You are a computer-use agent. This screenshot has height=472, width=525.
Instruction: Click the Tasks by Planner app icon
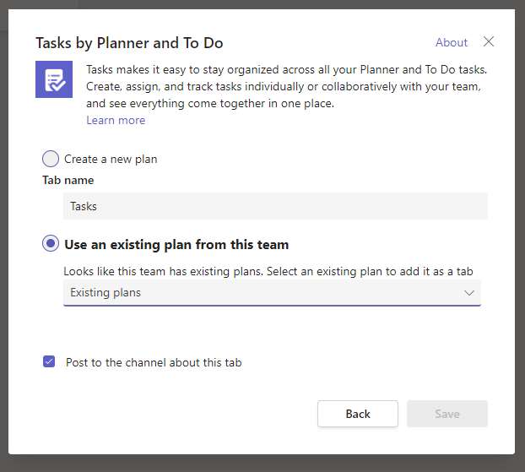pyautogui.click(x=54, y=79)
